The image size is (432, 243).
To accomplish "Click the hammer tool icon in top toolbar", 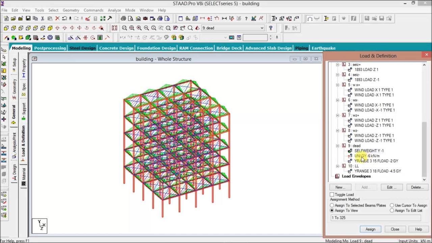I will click(110, 19).
